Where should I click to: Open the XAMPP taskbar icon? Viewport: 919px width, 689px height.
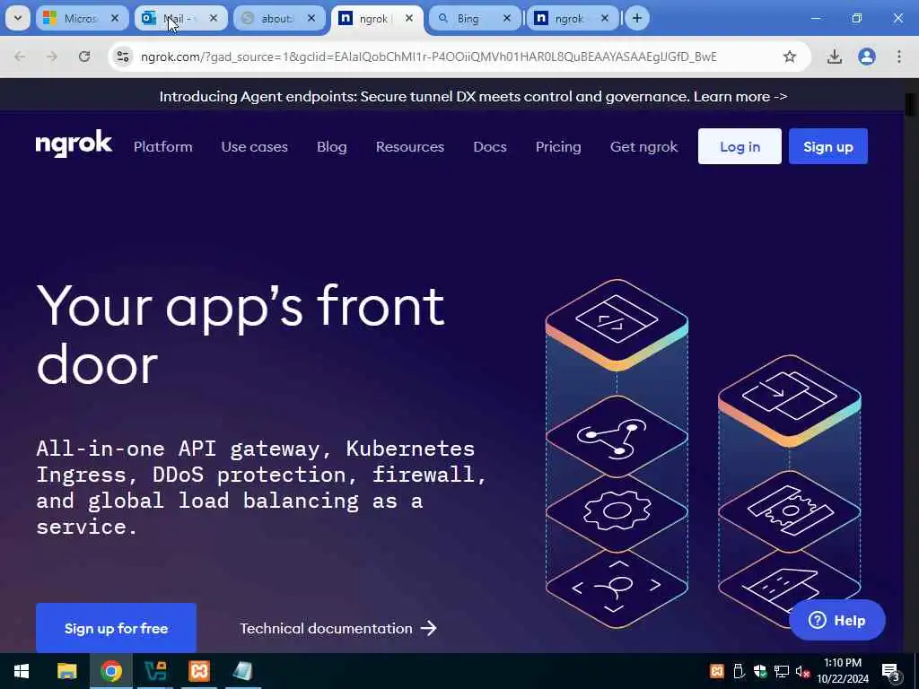tap(199, 671)
